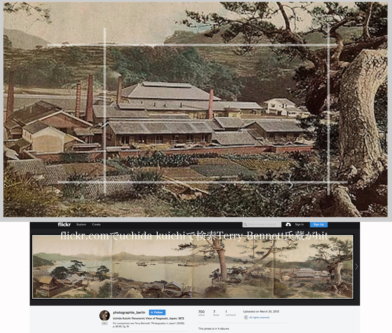Image resolution: width=392 pixels, height=333 pixels.
Task: Click the PRO badge under the avatar
Action: coord(105,323)
